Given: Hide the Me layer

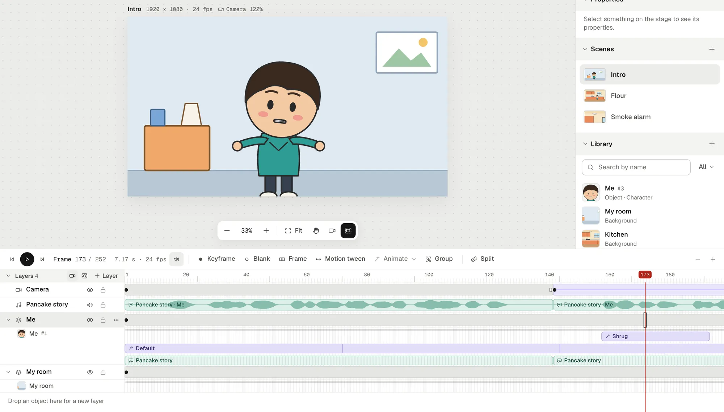Looking at the screenshot, I should coord(90,320).
